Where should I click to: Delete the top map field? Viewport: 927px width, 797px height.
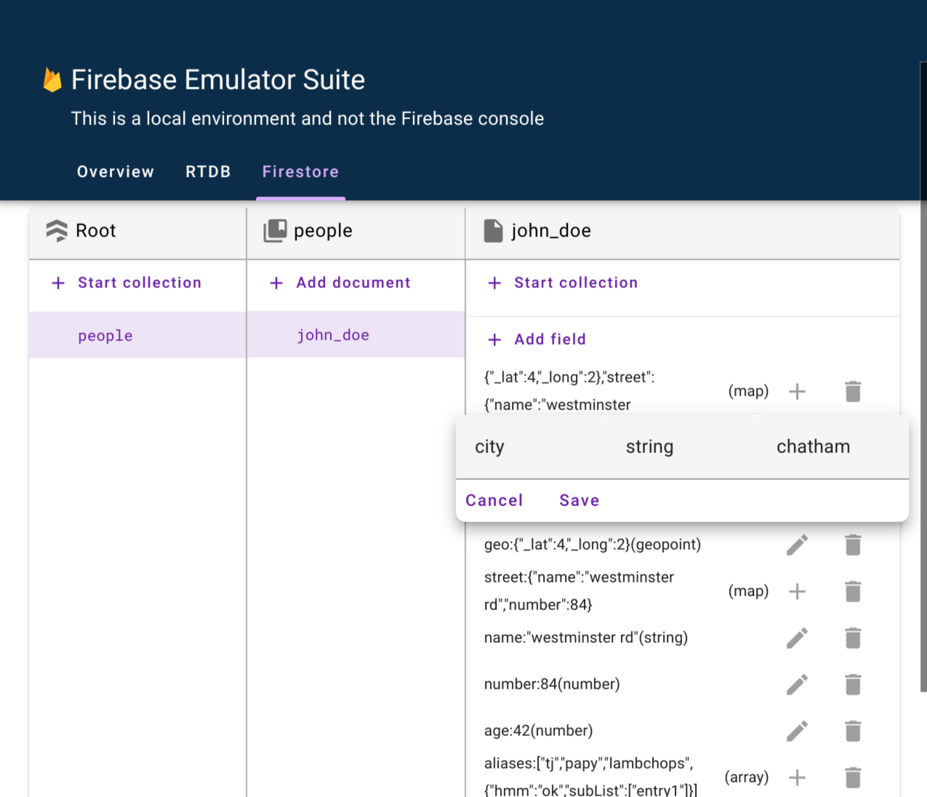pyautogui.click(x=853, y=391)
